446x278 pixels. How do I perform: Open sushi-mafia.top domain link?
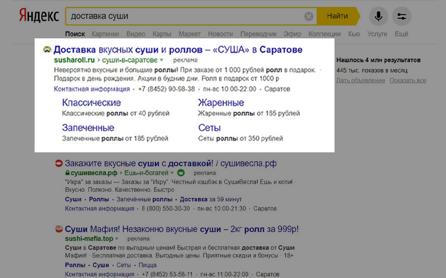[89, 239]
